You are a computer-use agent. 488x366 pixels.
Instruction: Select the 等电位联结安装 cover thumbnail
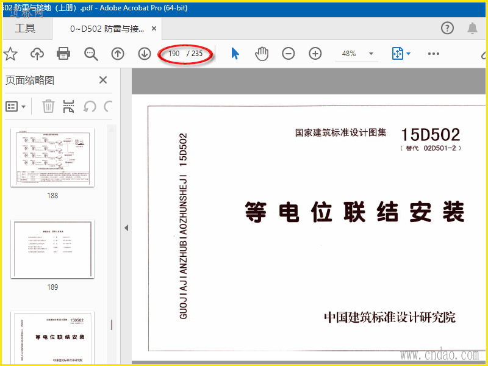pos(52,337)
